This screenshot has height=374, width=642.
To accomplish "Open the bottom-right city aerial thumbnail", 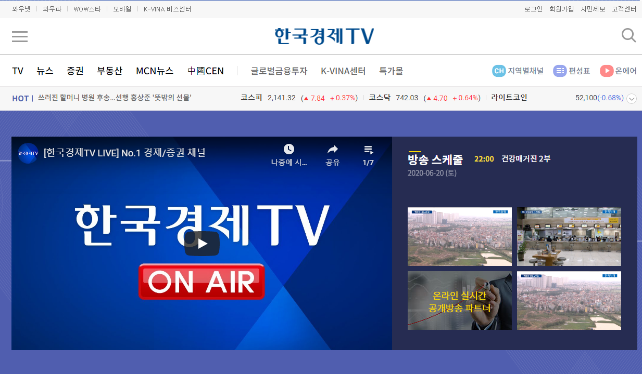I will click(x=569, y=301).
